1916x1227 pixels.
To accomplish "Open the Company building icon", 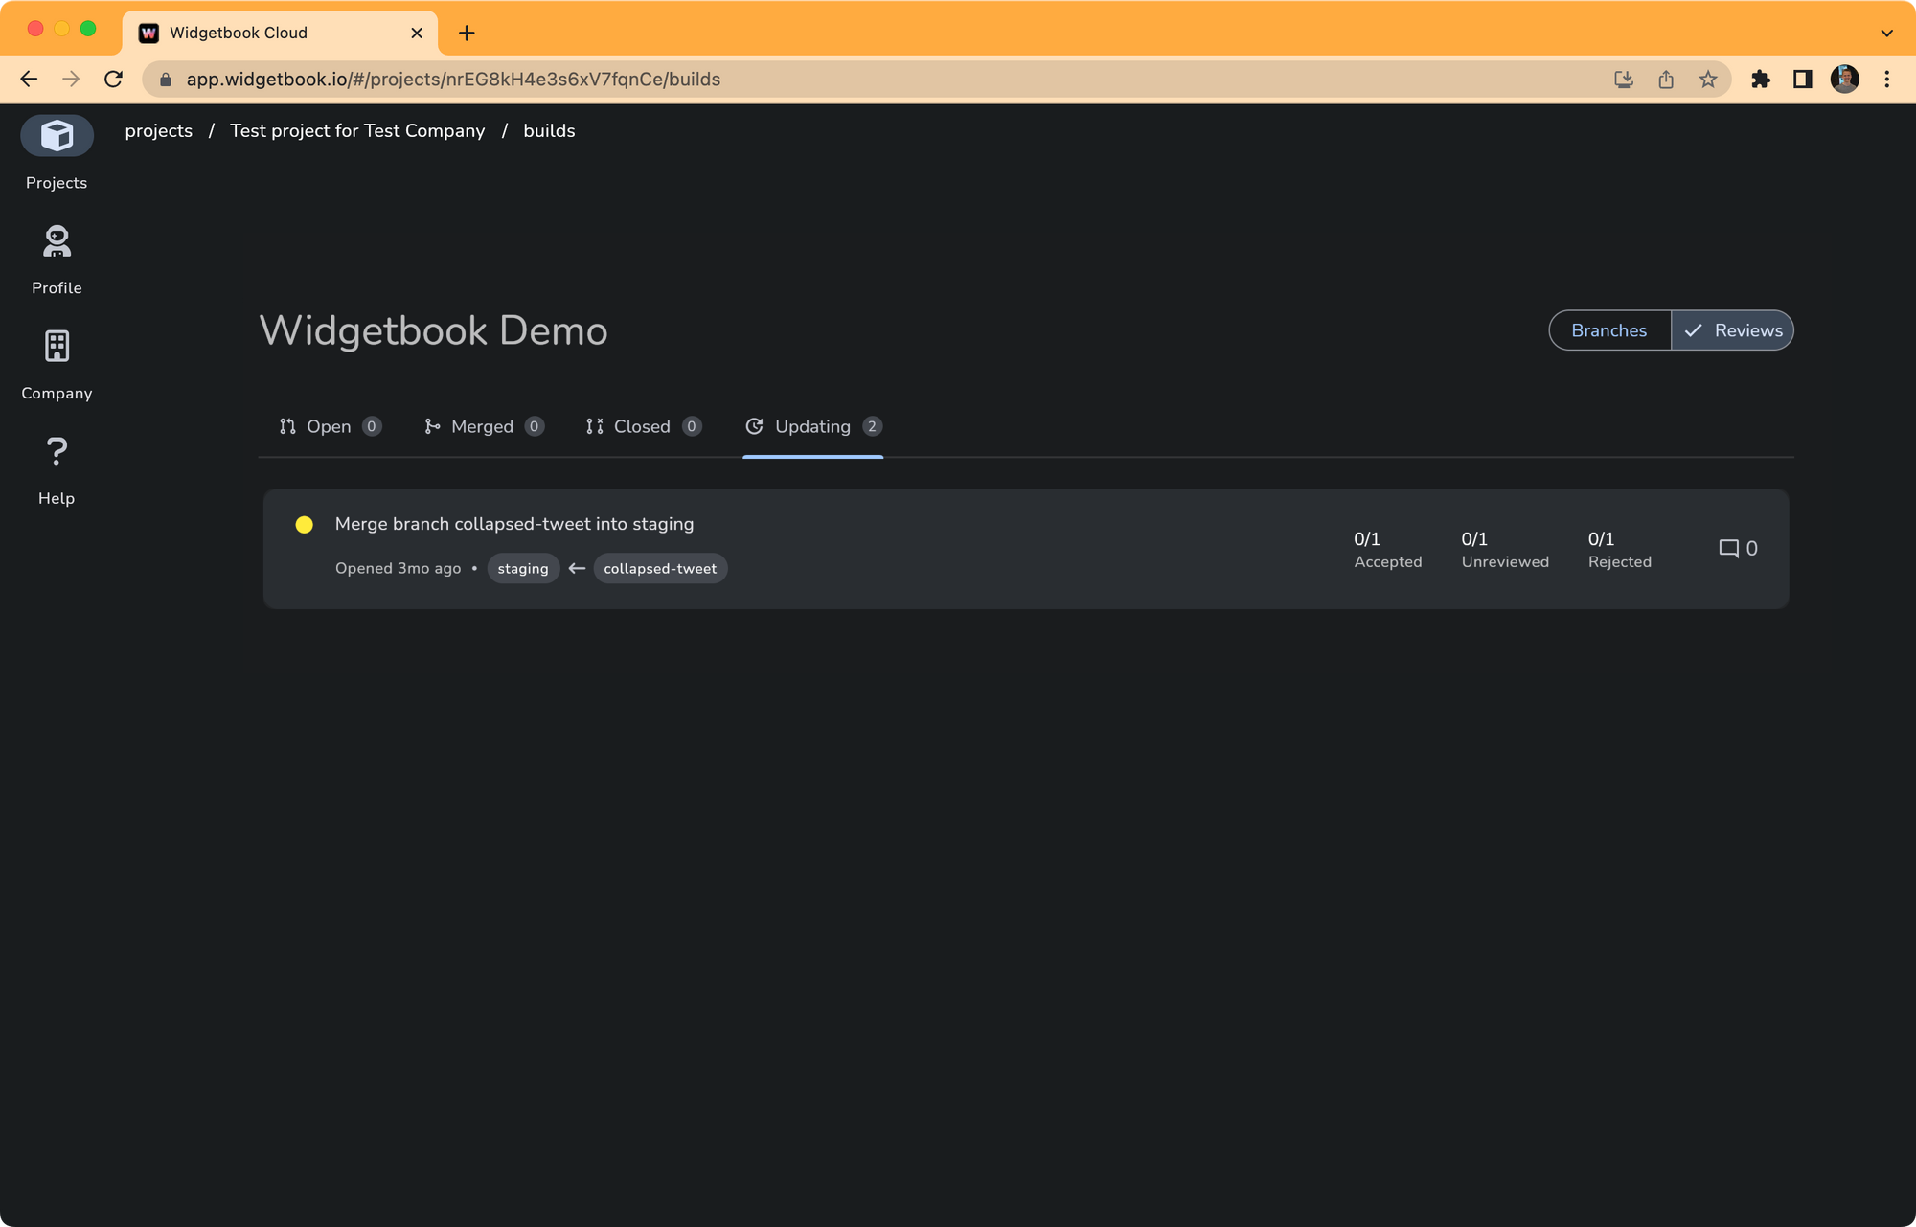I will pos(57,347).
